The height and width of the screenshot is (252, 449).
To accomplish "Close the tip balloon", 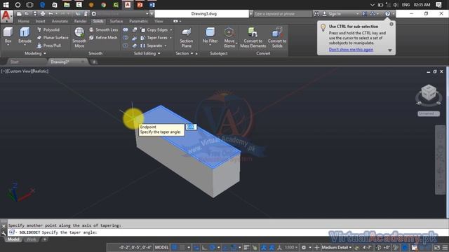I will tap(391, 24).
